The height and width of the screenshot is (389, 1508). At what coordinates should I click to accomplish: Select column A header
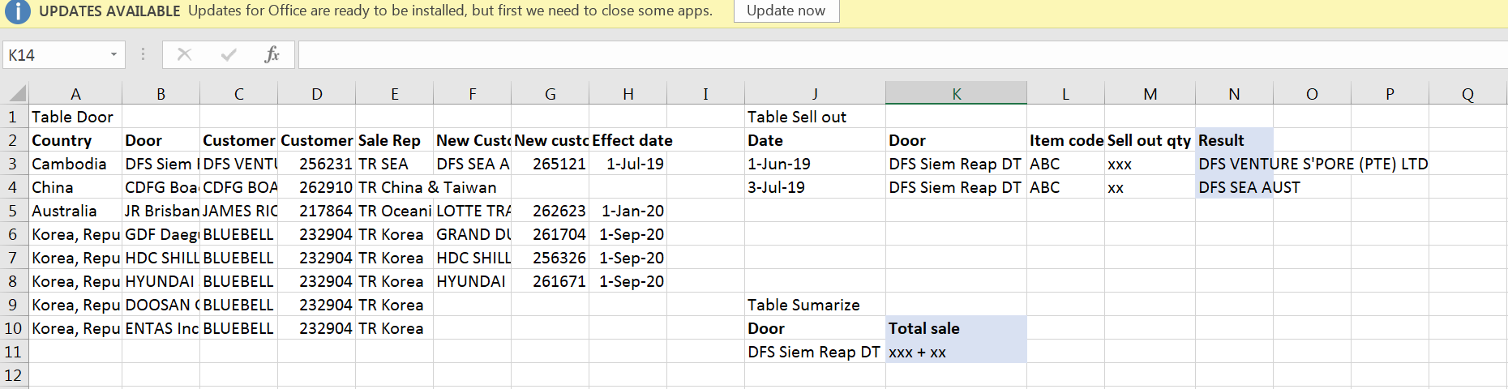tap(75, 94)
